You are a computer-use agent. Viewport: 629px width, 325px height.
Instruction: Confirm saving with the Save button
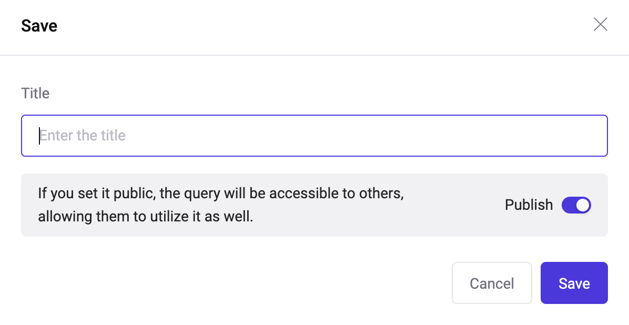(574, 283)
